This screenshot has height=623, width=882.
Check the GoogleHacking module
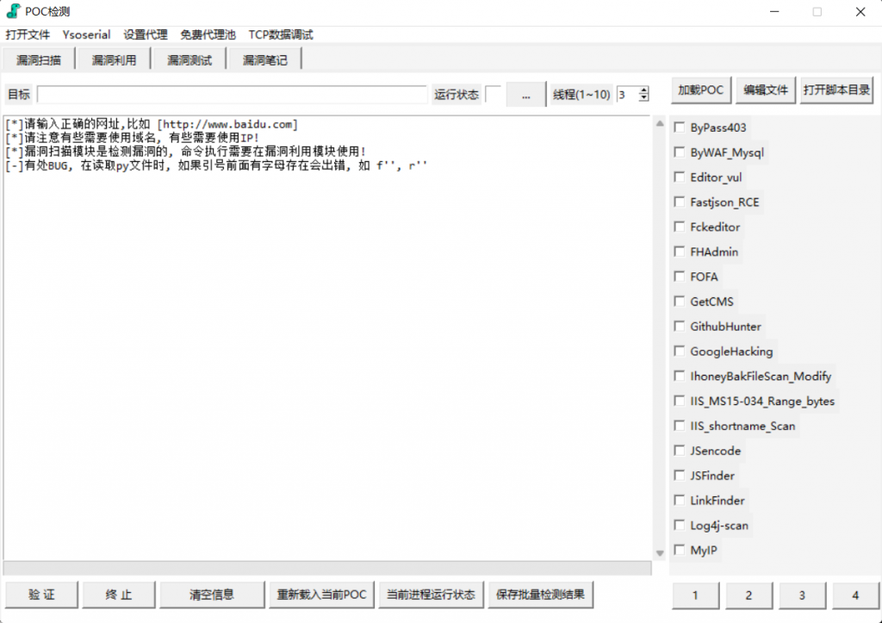click(680, 351)
